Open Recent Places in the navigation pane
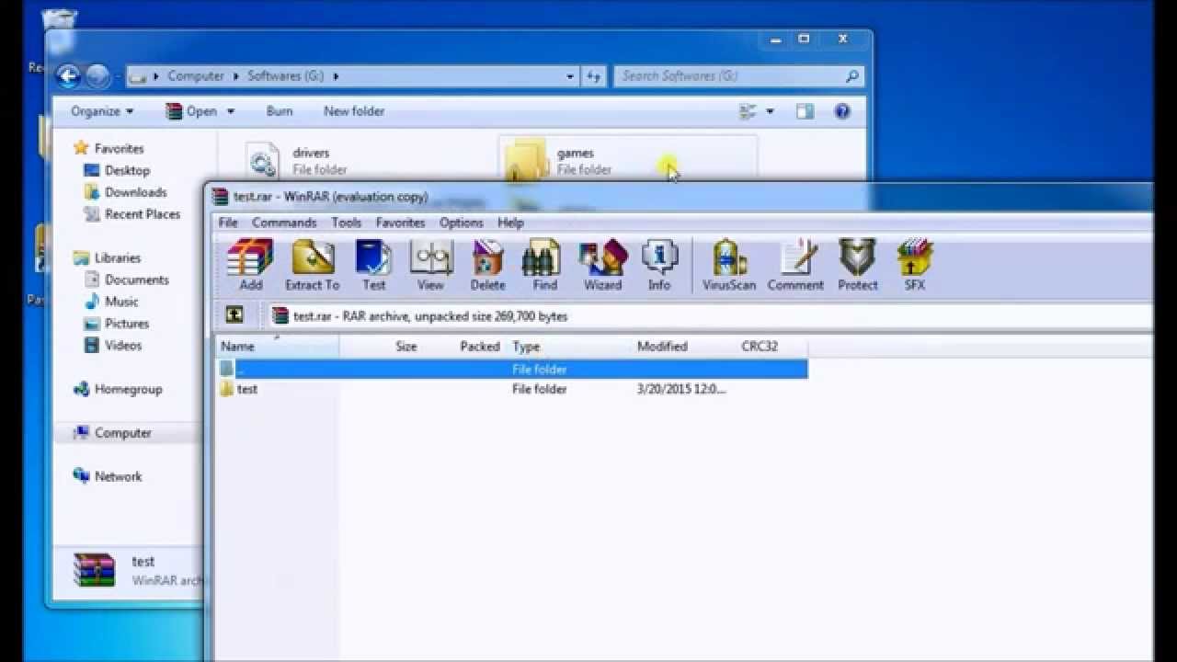The height and width of the screenshot is (662, 1177). [x=131, y=214]
